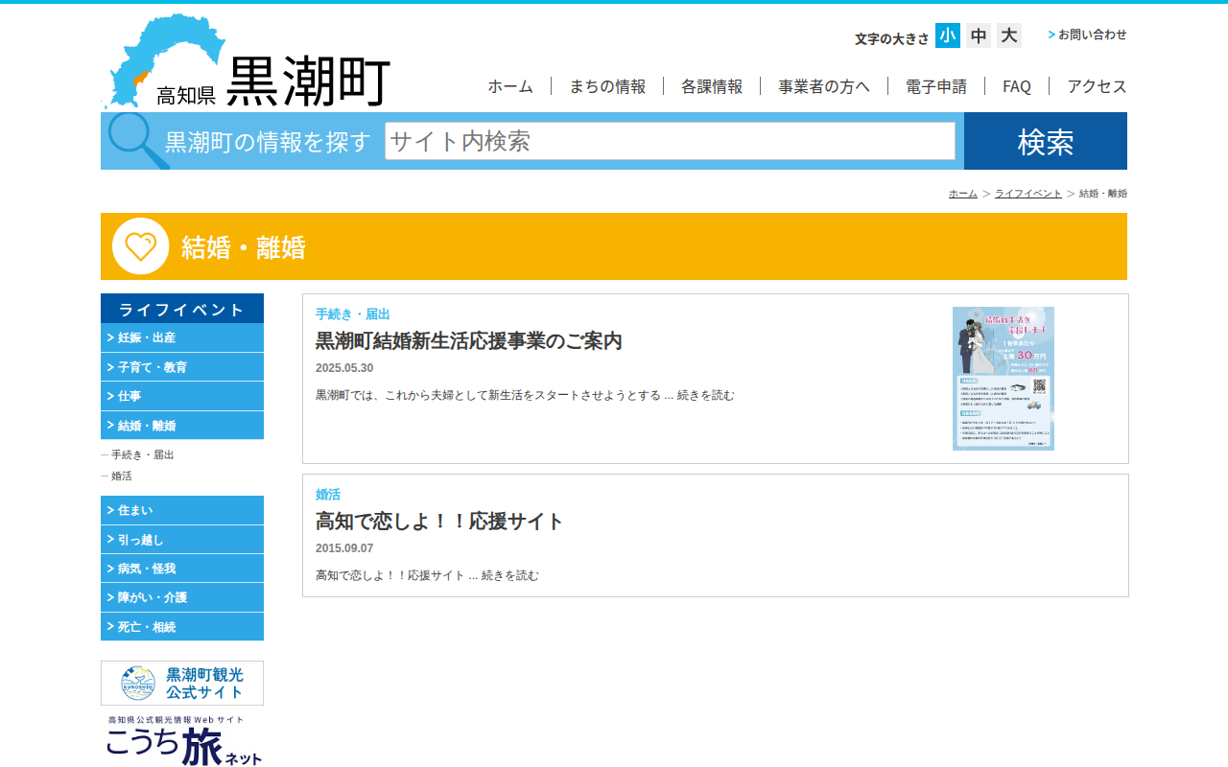Expand 妊娠・出産 in the sidebar
This screenshot has width=1228, height=767.
182,337
